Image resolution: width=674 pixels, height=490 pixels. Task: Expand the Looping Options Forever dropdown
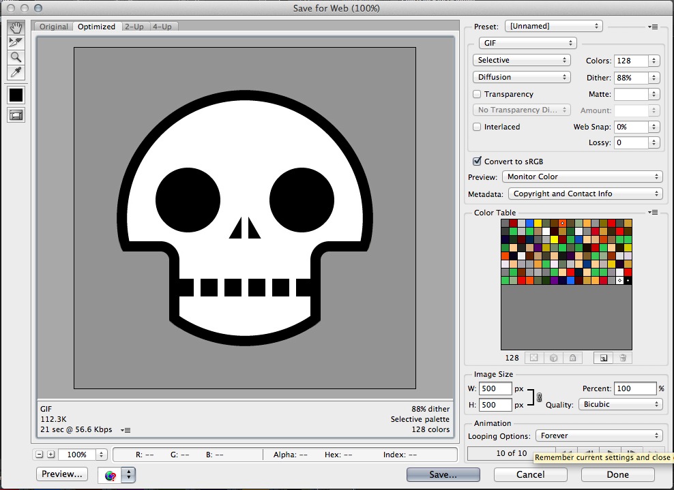pos(598,435)
